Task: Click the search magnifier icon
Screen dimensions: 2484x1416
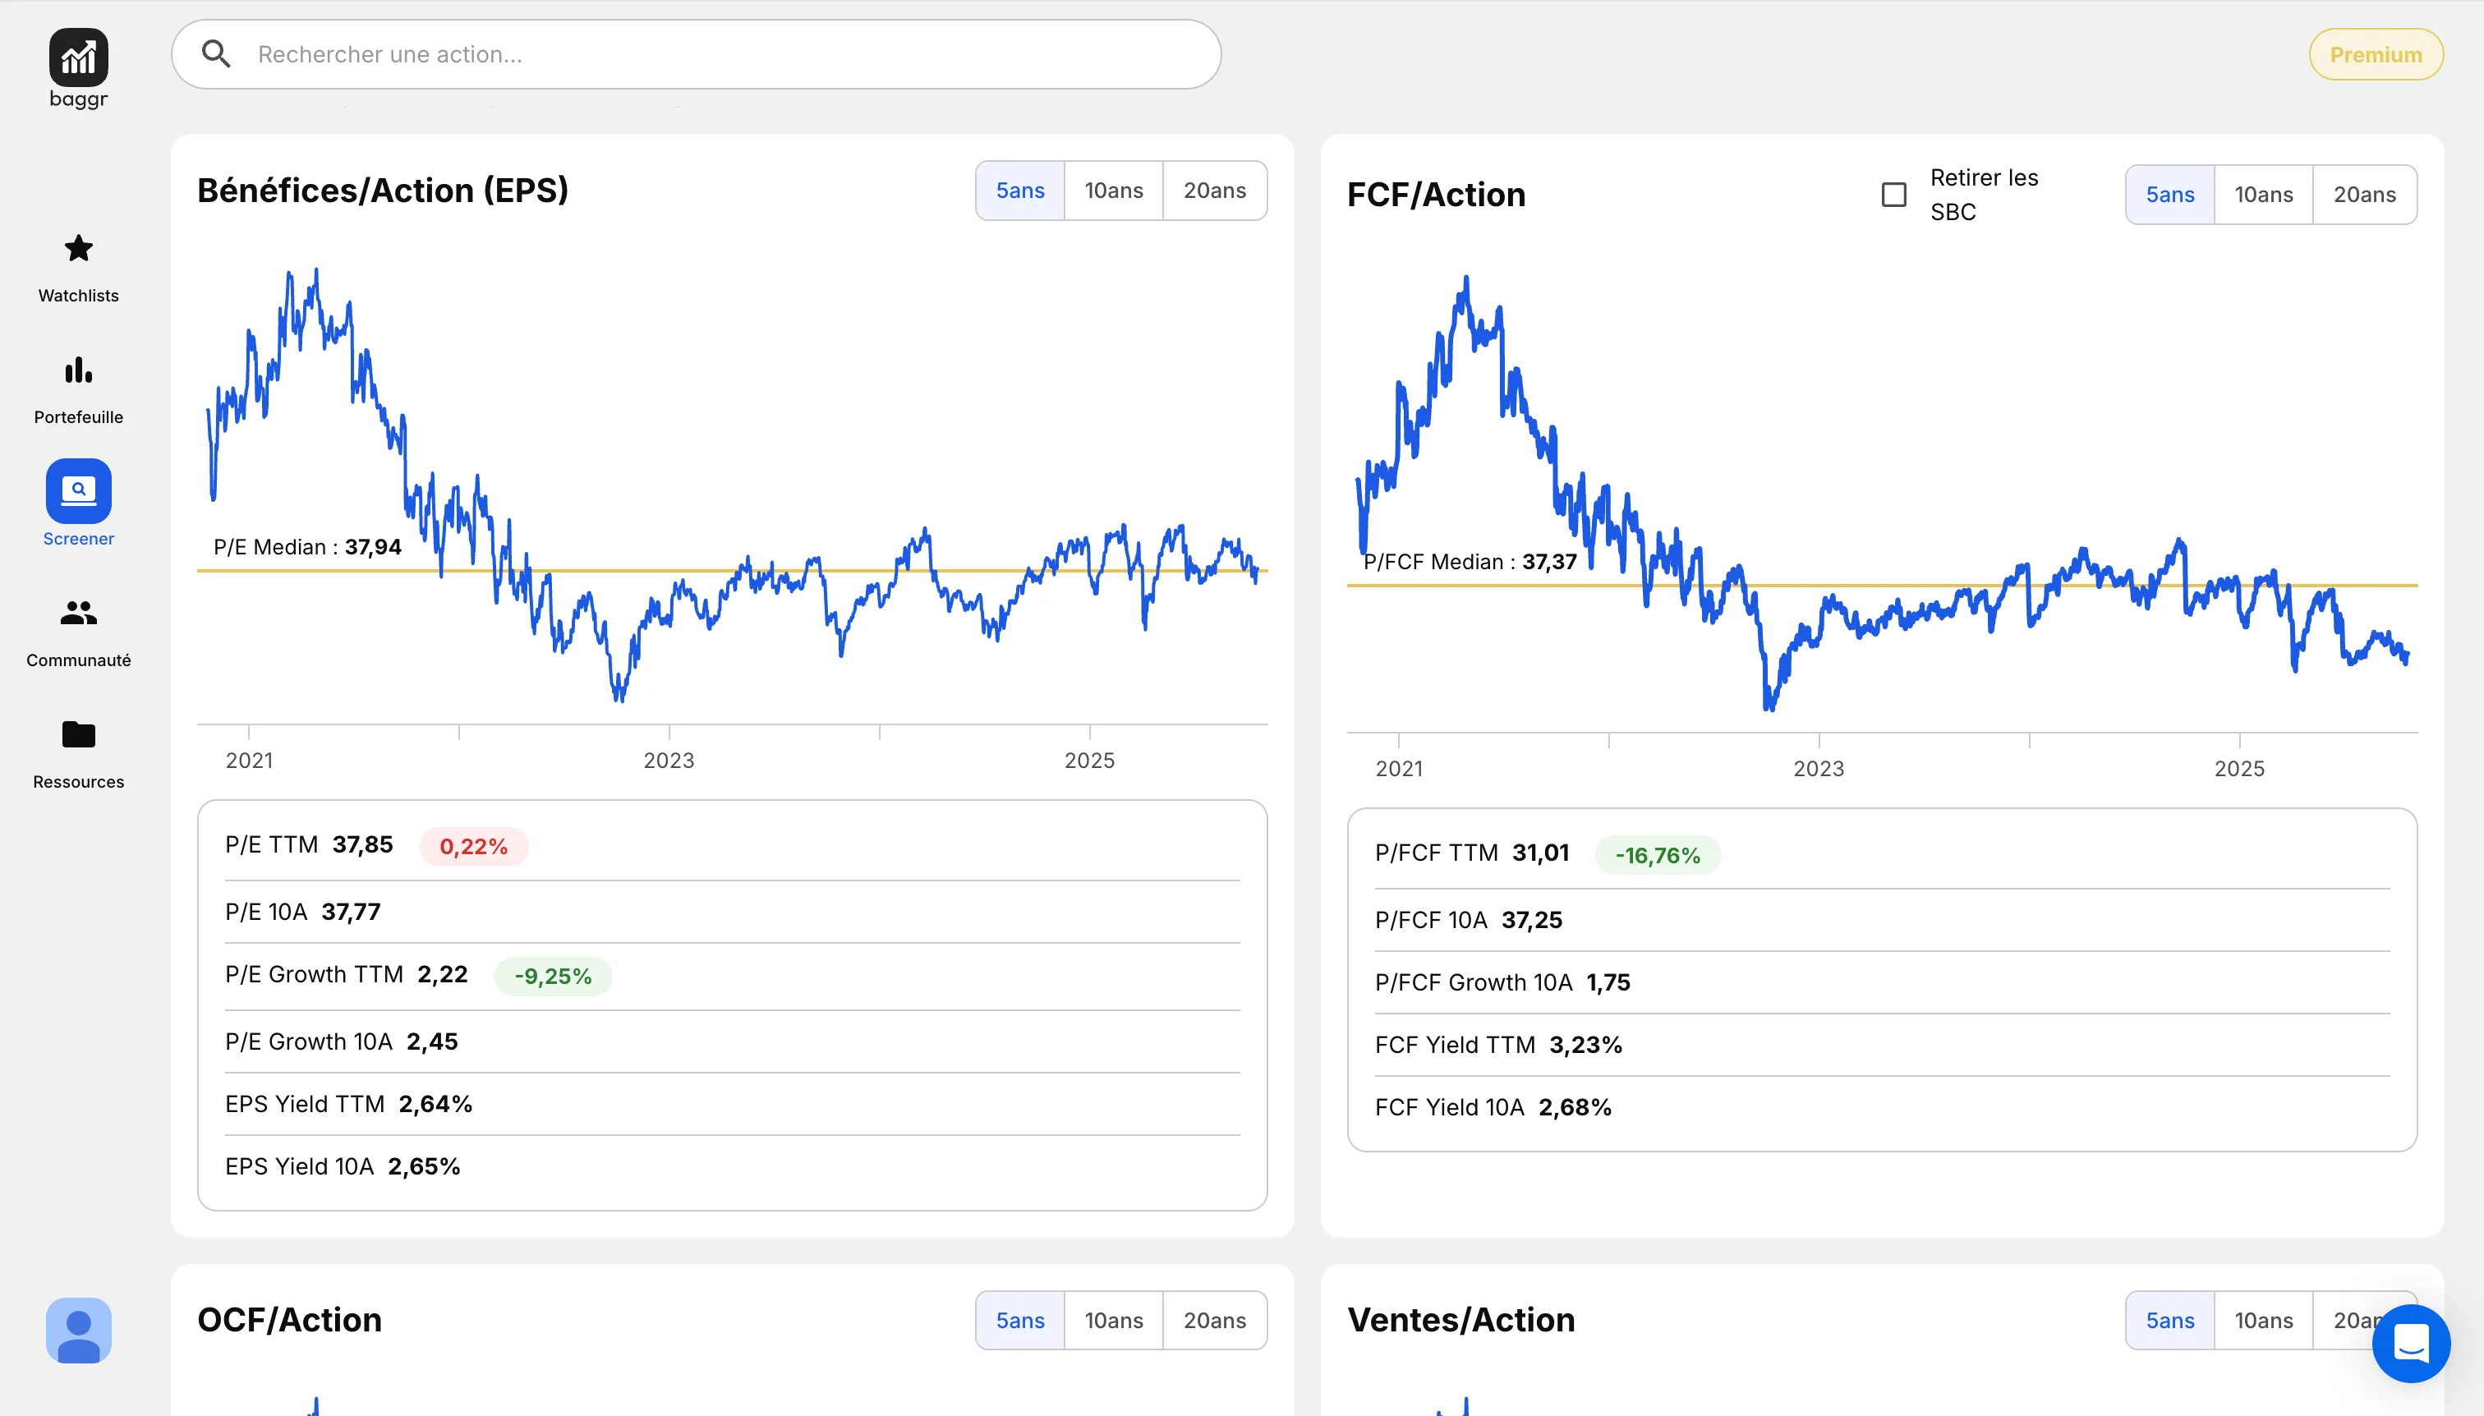Action: 216,54
